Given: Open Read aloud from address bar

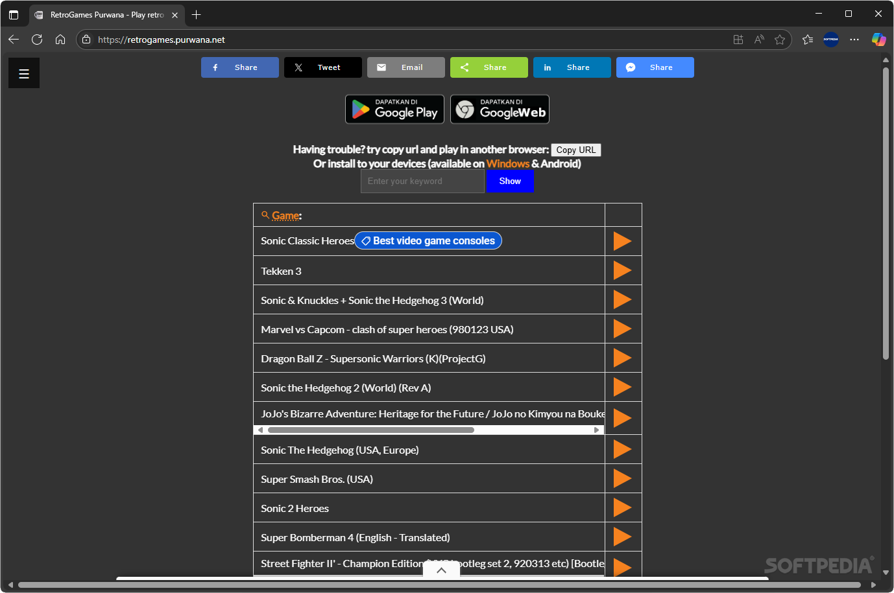Looking at the screenshot, I should (x=759, y=40).
